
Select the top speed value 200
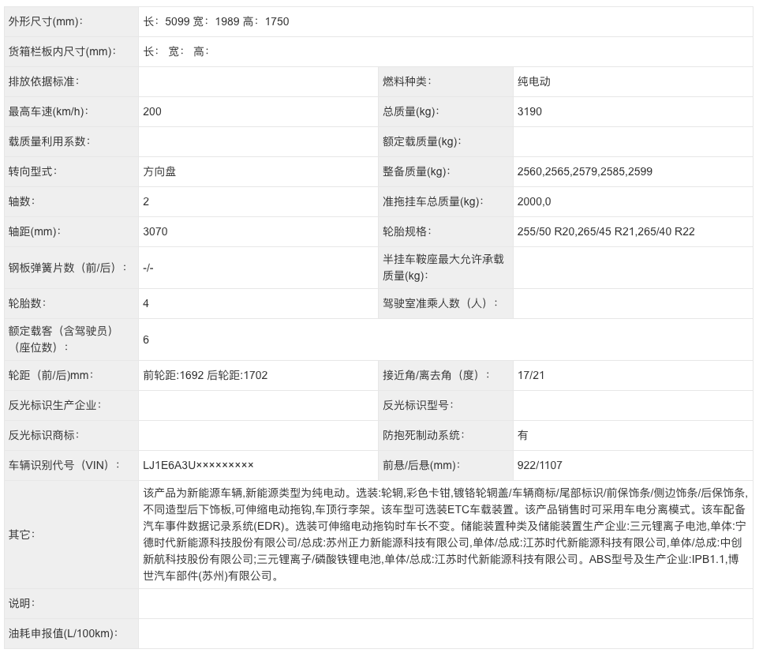[152, 111]
